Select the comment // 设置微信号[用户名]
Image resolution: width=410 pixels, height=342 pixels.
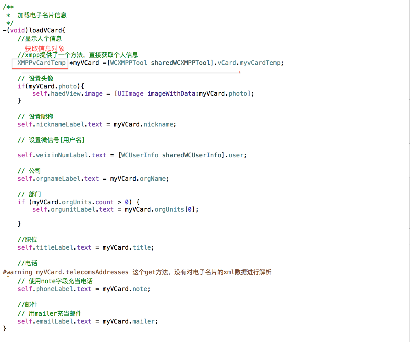[51, 140]
